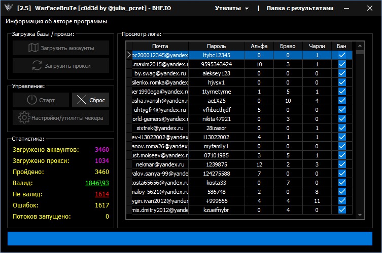The height and width of the screenshot is (253, 382).
Task: Click the green Валид count 1846\93 link
Action: pyautogui.click(x=97, y=183)
